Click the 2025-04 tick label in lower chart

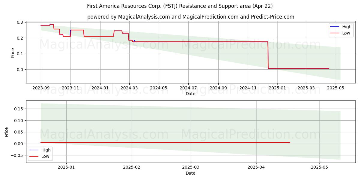pyautogui.click(x=256, y=167)
